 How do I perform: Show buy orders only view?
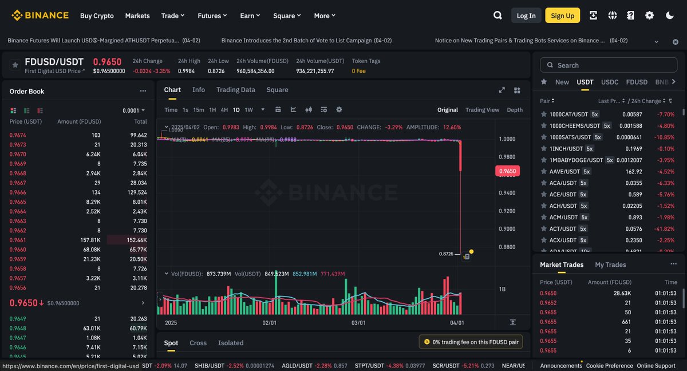[26, 110]
